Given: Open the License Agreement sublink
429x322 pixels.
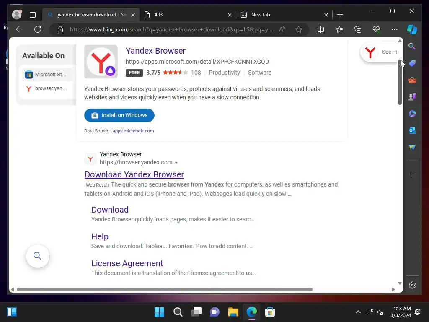Looking at the screenshot, I should [x=127, y=263].
